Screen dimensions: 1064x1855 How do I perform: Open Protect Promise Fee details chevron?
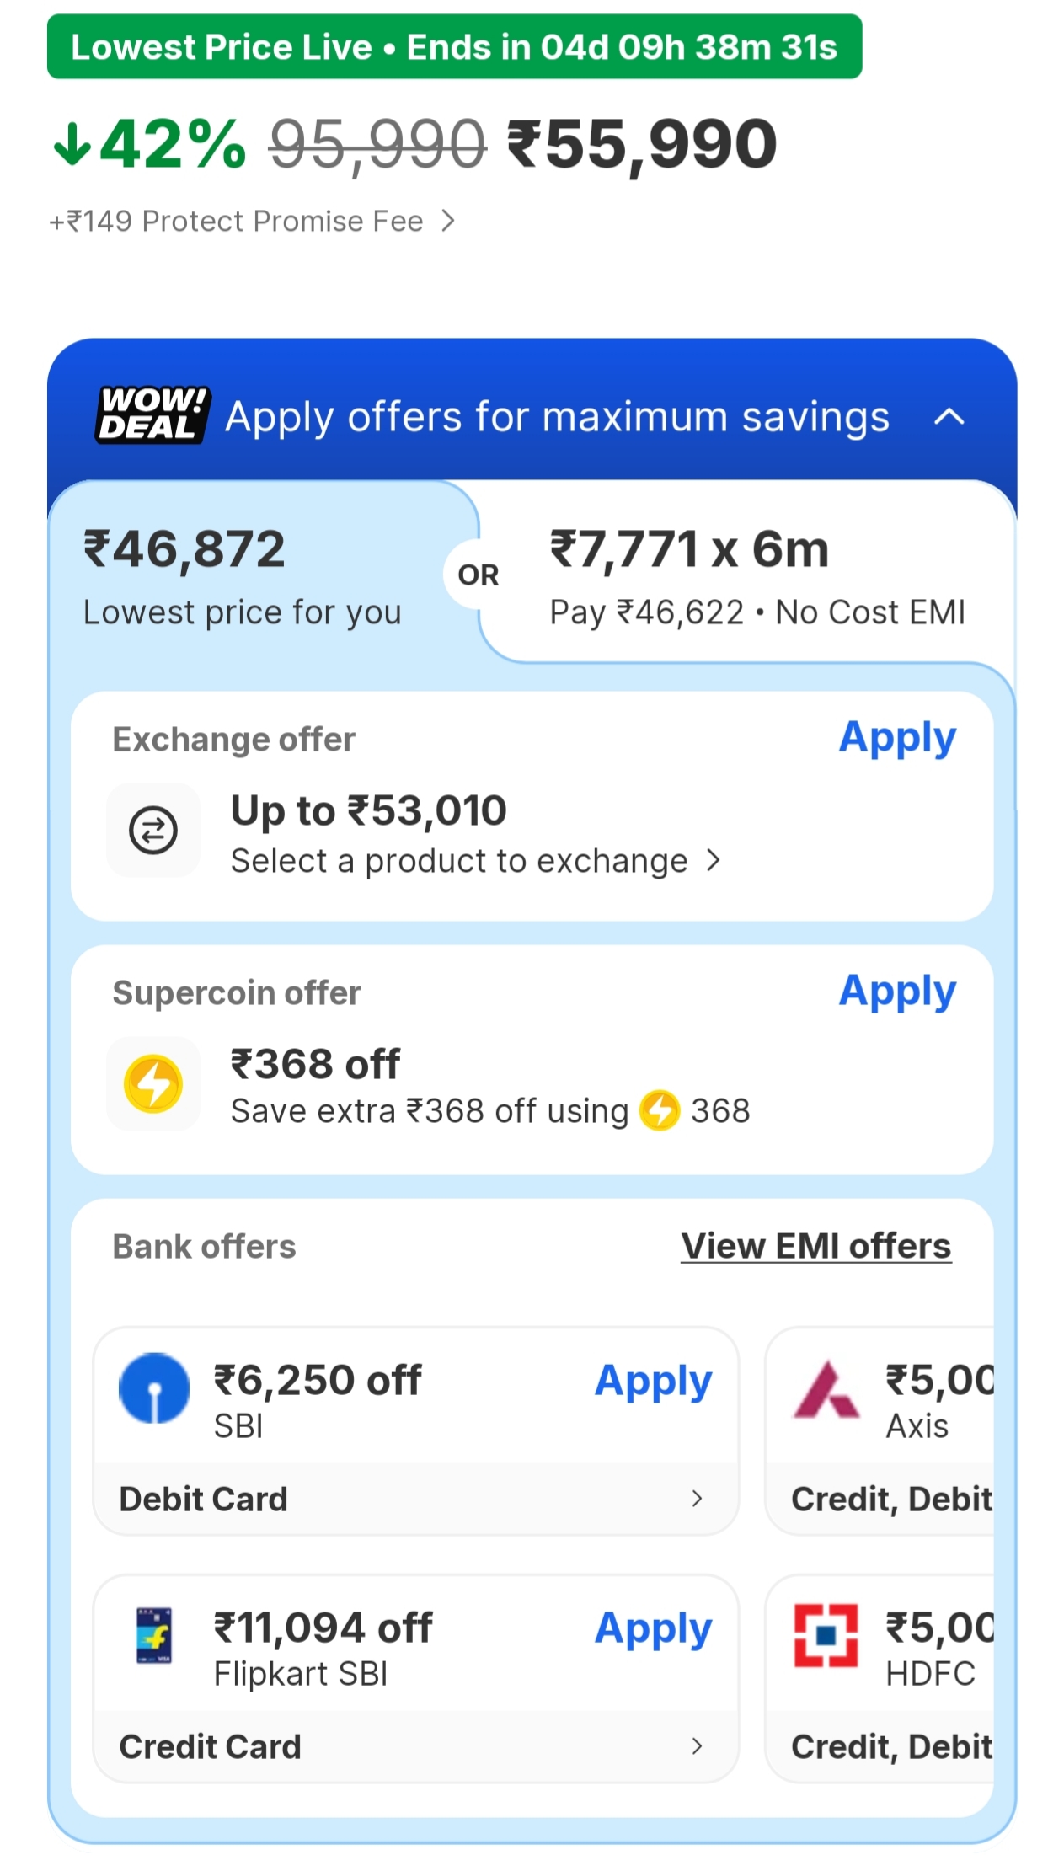point(448,221)
